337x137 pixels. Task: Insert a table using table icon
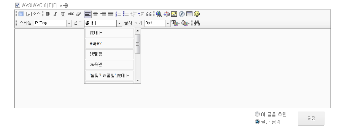coord(189,14)
